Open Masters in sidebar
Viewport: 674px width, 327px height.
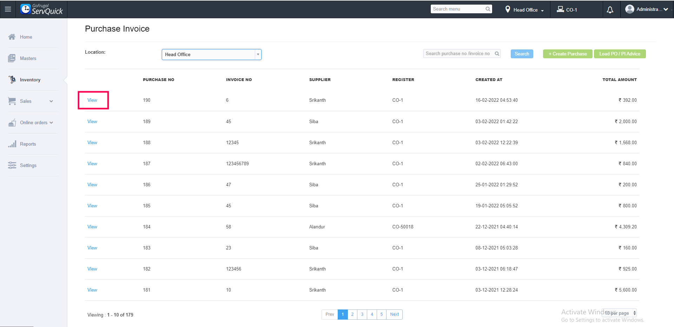(x=28, y=58)
